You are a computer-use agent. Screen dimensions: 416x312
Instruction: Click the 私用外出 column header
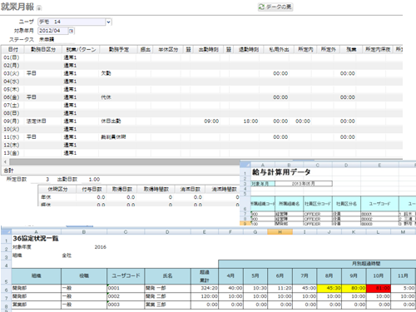pos(279,50)
